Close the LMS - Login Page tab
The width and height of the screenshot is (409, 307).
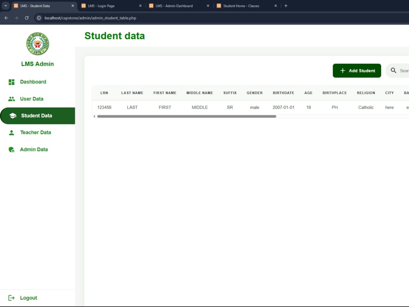pyautogui.click(x=140, y=6)
